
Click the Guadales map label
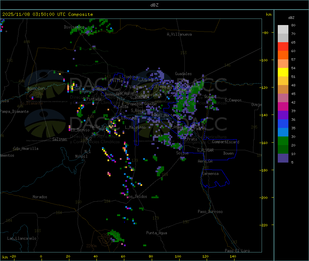click(x=183, y=74)
